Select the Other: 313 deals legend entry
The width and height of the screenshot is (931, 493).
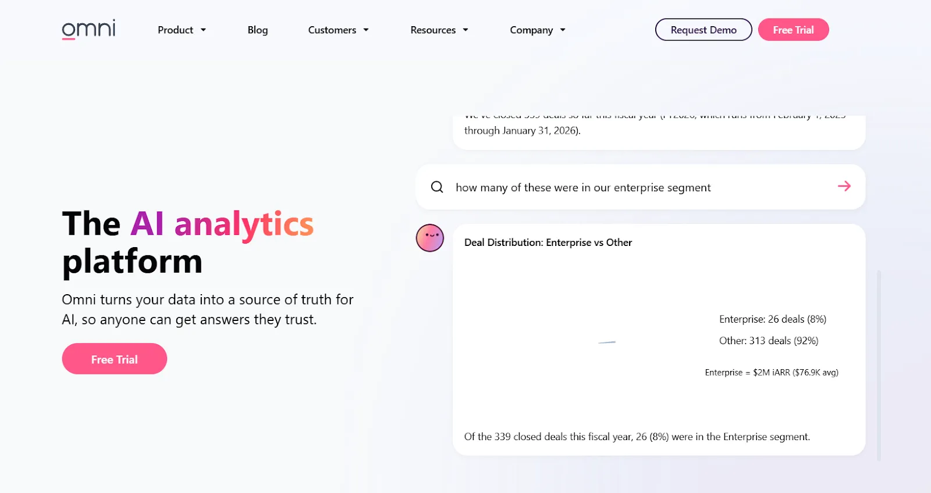tap(769, 341)
